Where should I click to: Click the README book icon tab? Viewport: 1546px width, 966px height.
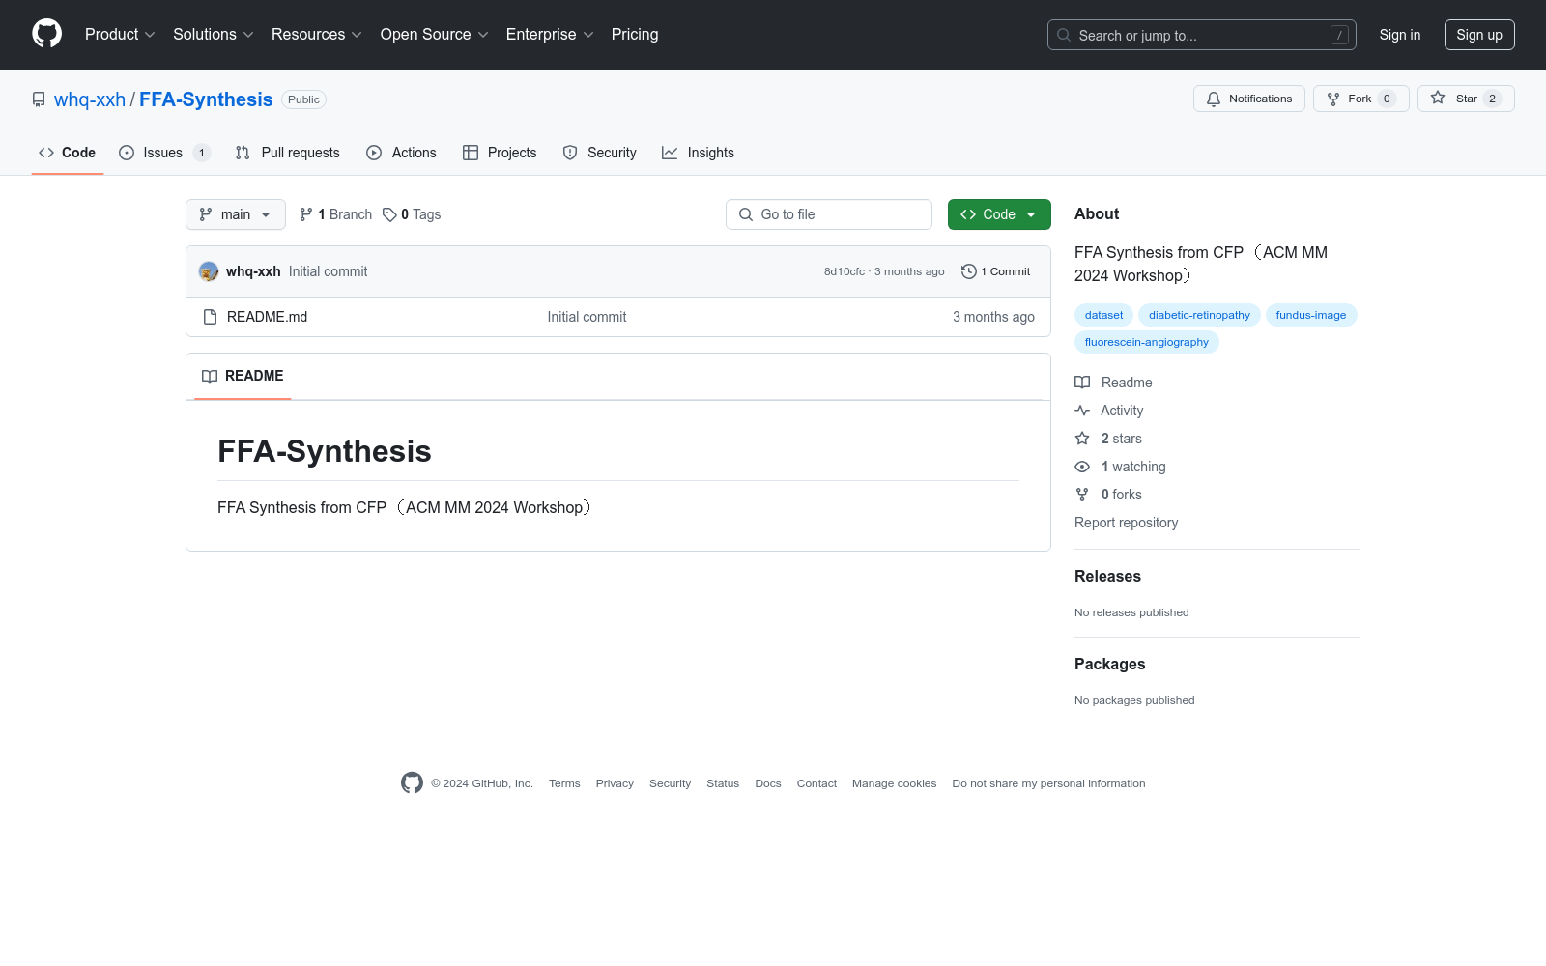click(210, 376)
